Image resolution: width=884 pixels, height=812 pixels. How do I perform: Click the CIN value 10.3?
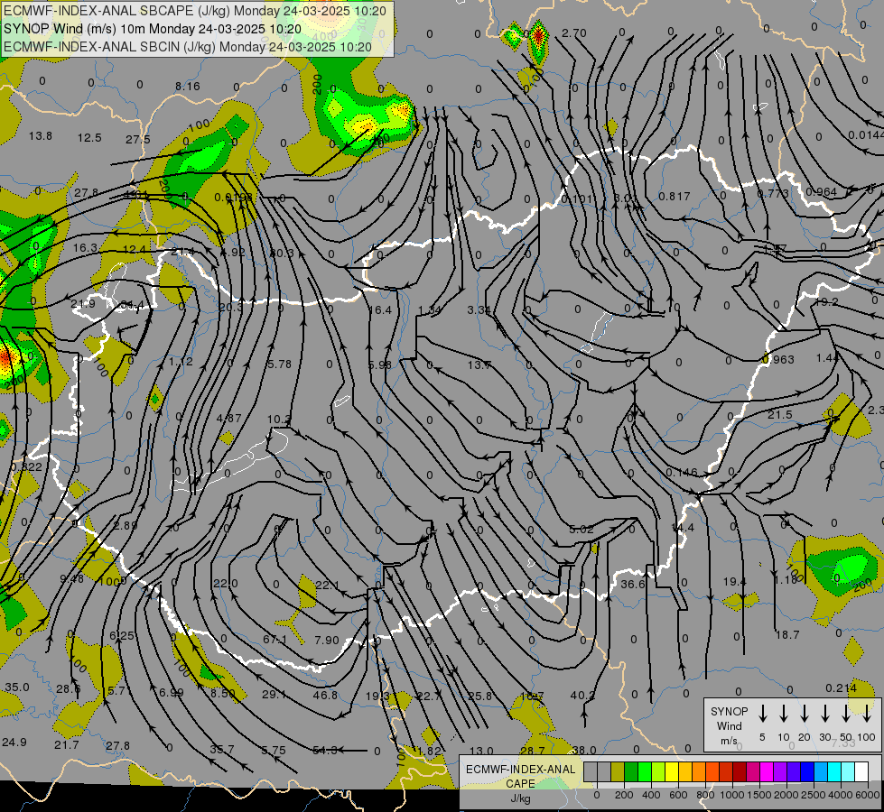coord(279,420)
